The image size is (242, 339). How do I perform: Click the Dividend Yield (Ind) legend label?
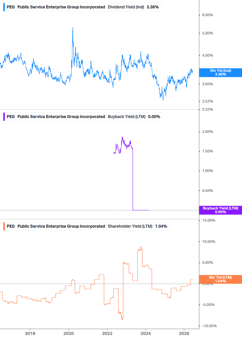pos(126,7)
